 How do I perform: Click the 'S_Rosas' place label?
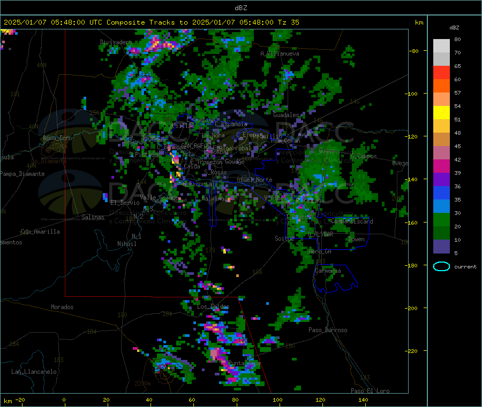pos(215,173)
